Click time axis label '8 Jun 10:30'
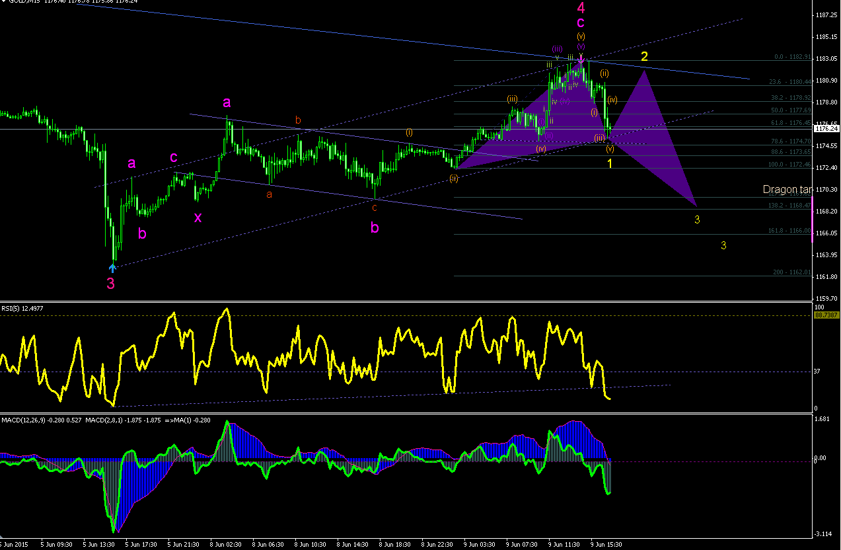The image size is (841, 550). 309,544
